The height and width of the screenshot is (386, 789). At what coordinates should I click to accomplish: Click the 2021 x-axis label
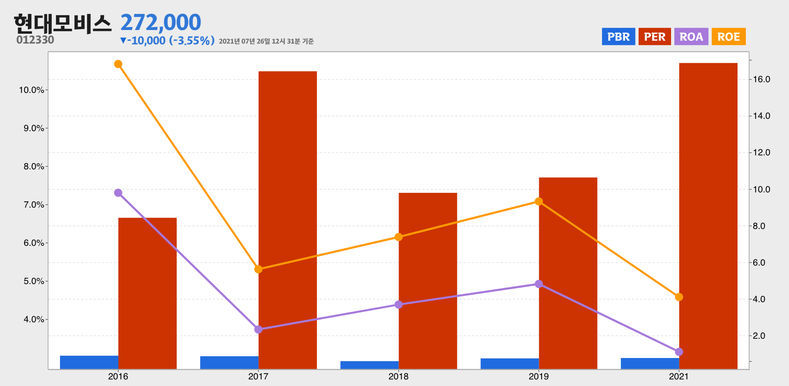click(679, 377)
